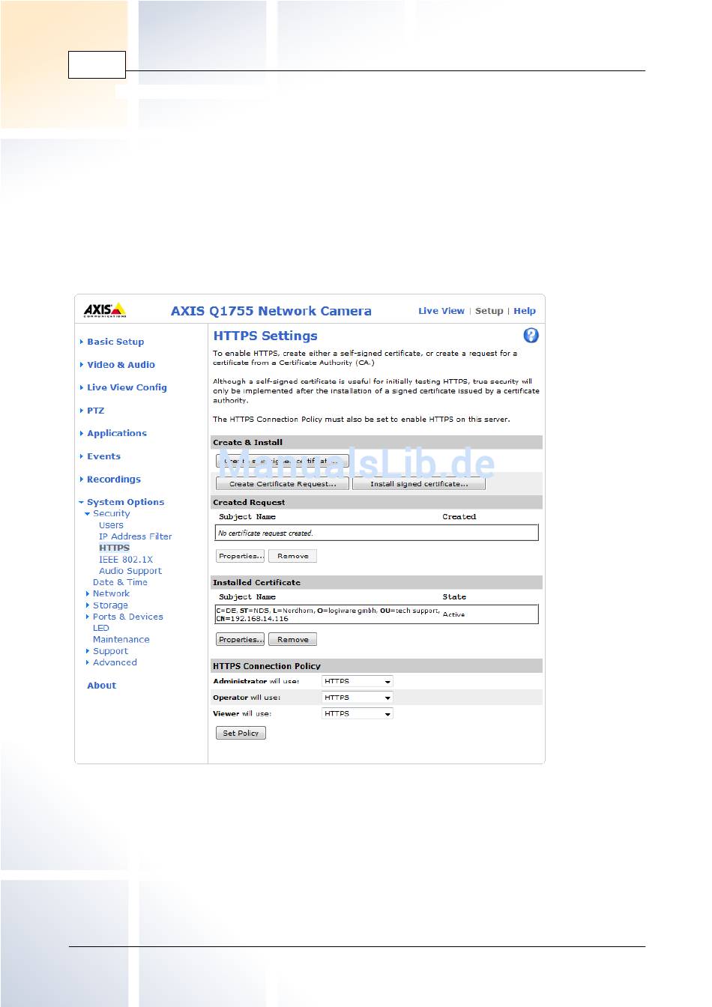Open the Setup link in header
712x1007 pixels.
[x=489, y=311]
